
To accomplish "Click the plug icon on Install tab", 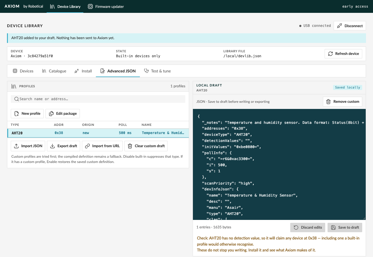I will pos(77,71).
